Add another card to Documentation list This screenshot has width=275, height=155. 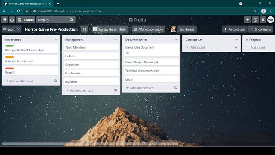pyautogui.click(x=140, y=88)
